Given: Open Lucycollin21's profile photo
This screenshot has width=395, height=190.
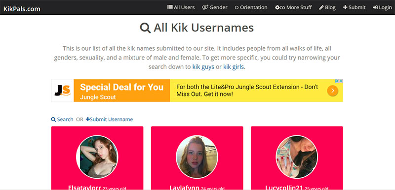Looking at the screenshot, I should click(297, 157).
